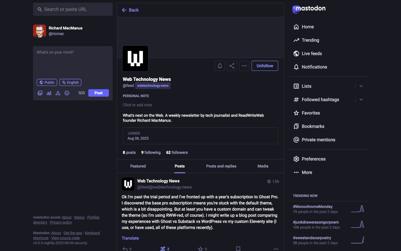This screenshot has height=251, width=401.
Task: Click the notification bell on profile
Action: coord(220,66)
